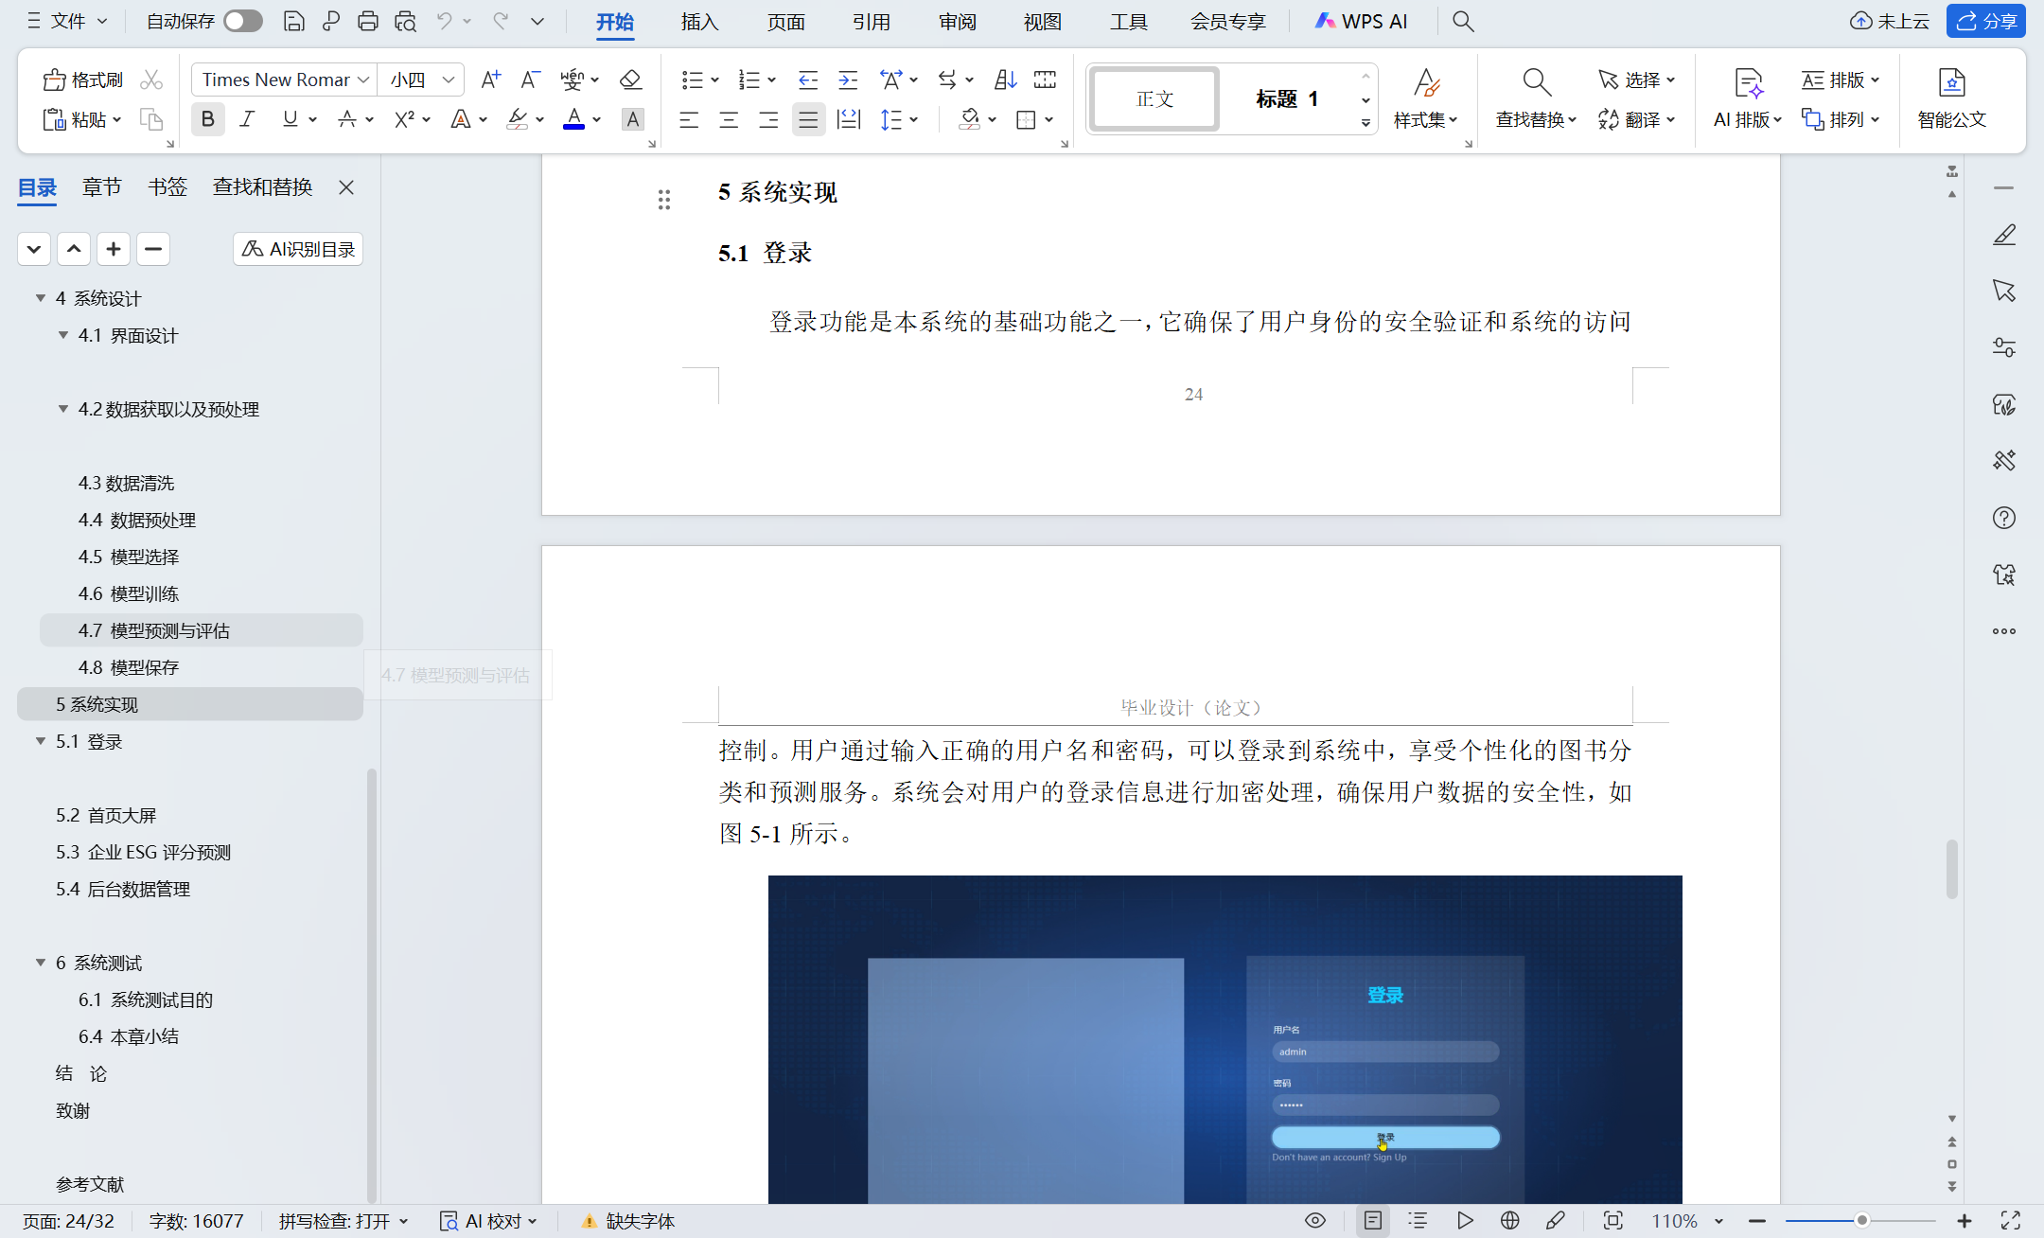The image size is (2044, 1238).
Task: Toggle eye protection mode icon in status bar
Action: coord(1315,1221)
